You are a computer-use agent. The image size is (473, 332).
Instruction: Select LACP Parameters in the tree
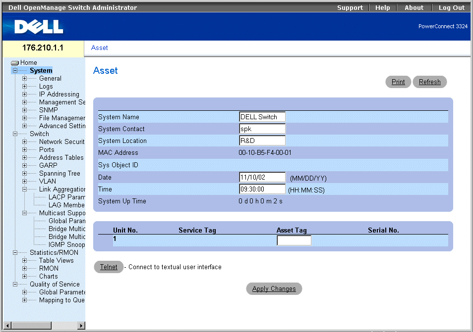pos(66,197)
